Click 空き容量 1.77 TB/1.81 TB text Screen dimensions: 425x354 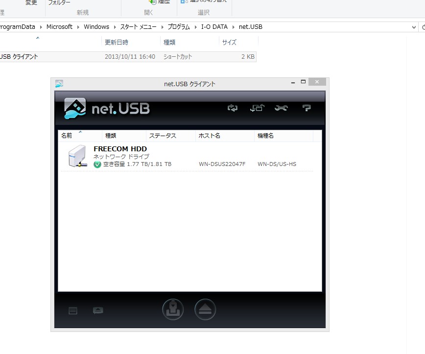(137, 164)
